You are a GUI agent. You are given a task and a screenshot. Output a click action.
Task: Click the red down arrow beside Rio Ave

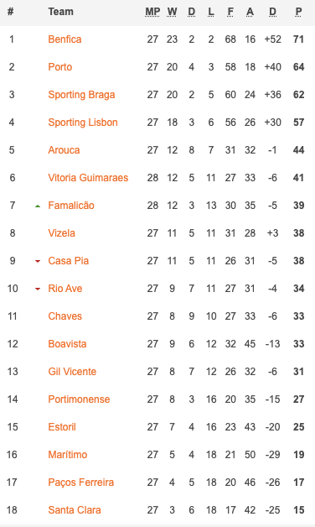coord(38,289)
